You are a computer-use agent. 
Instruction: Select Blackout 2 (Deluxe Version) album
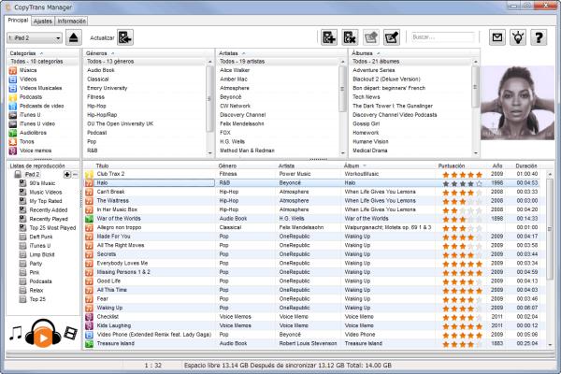[x=386, y=79]
